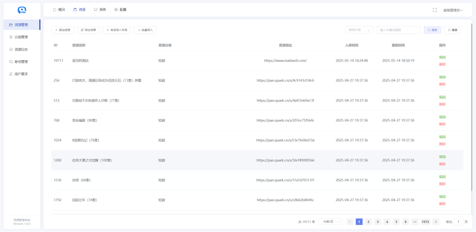Click URL ending c8b62b8fef6c
Viewport: 476px width, 232px height.
(285, 200)
